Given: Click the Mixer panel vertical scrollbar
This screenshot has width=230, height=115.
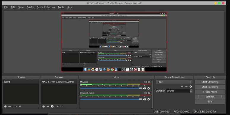Looking at the screenshot, I should (152, 94).
